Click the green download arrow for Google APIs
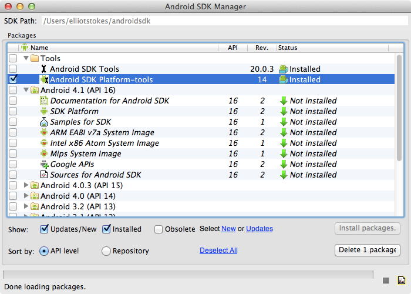Image resolution: width=411 pixels, height=294 pixels. click(x=284, y=164)
